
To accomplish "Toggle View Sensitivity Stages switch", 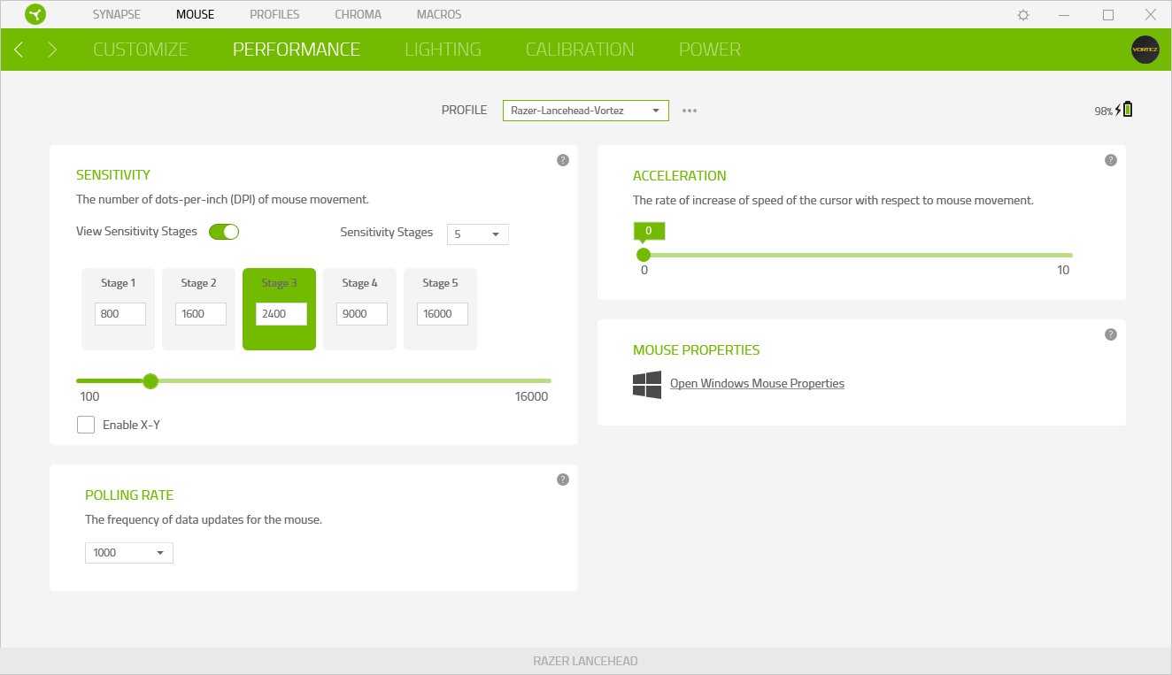I will tap(224, 232).
